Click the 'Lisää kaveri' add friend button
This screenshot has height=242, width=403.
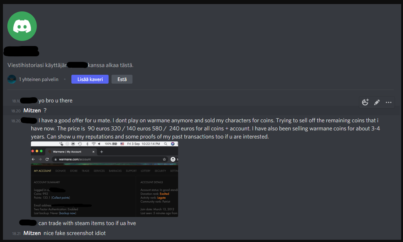click(x=90, y=79)
